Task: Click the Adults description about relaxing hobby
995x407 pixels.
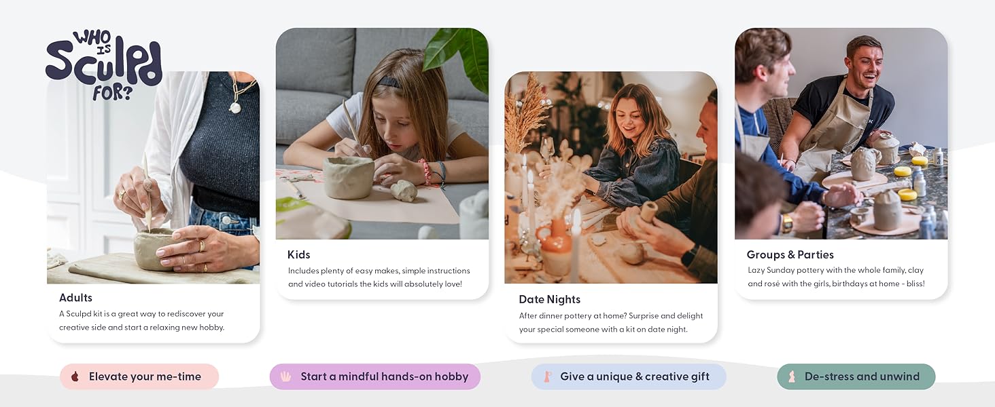Action: 141,321
